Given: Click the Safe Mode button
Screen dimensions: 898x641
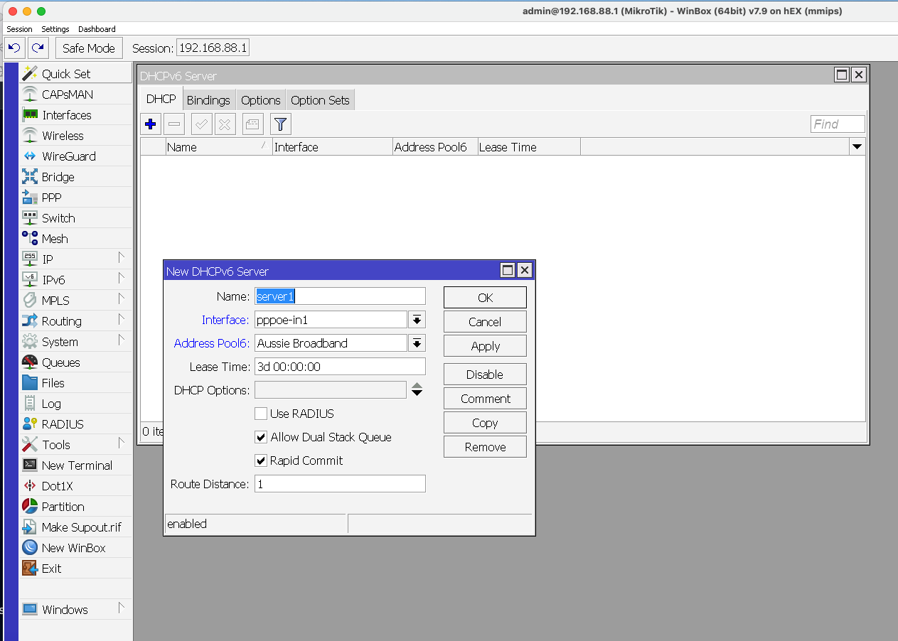Looking at the screenshot, I should point(88,48).
